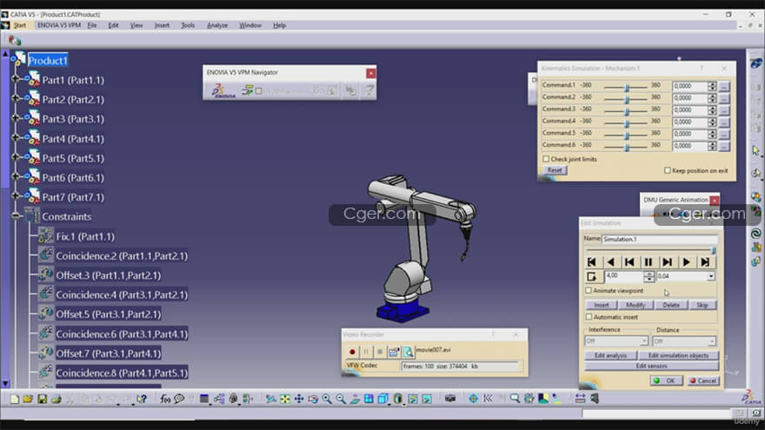The image size is (765, 430).
Task: Click the New document icon in bottom toolbar
Action: 15,399
